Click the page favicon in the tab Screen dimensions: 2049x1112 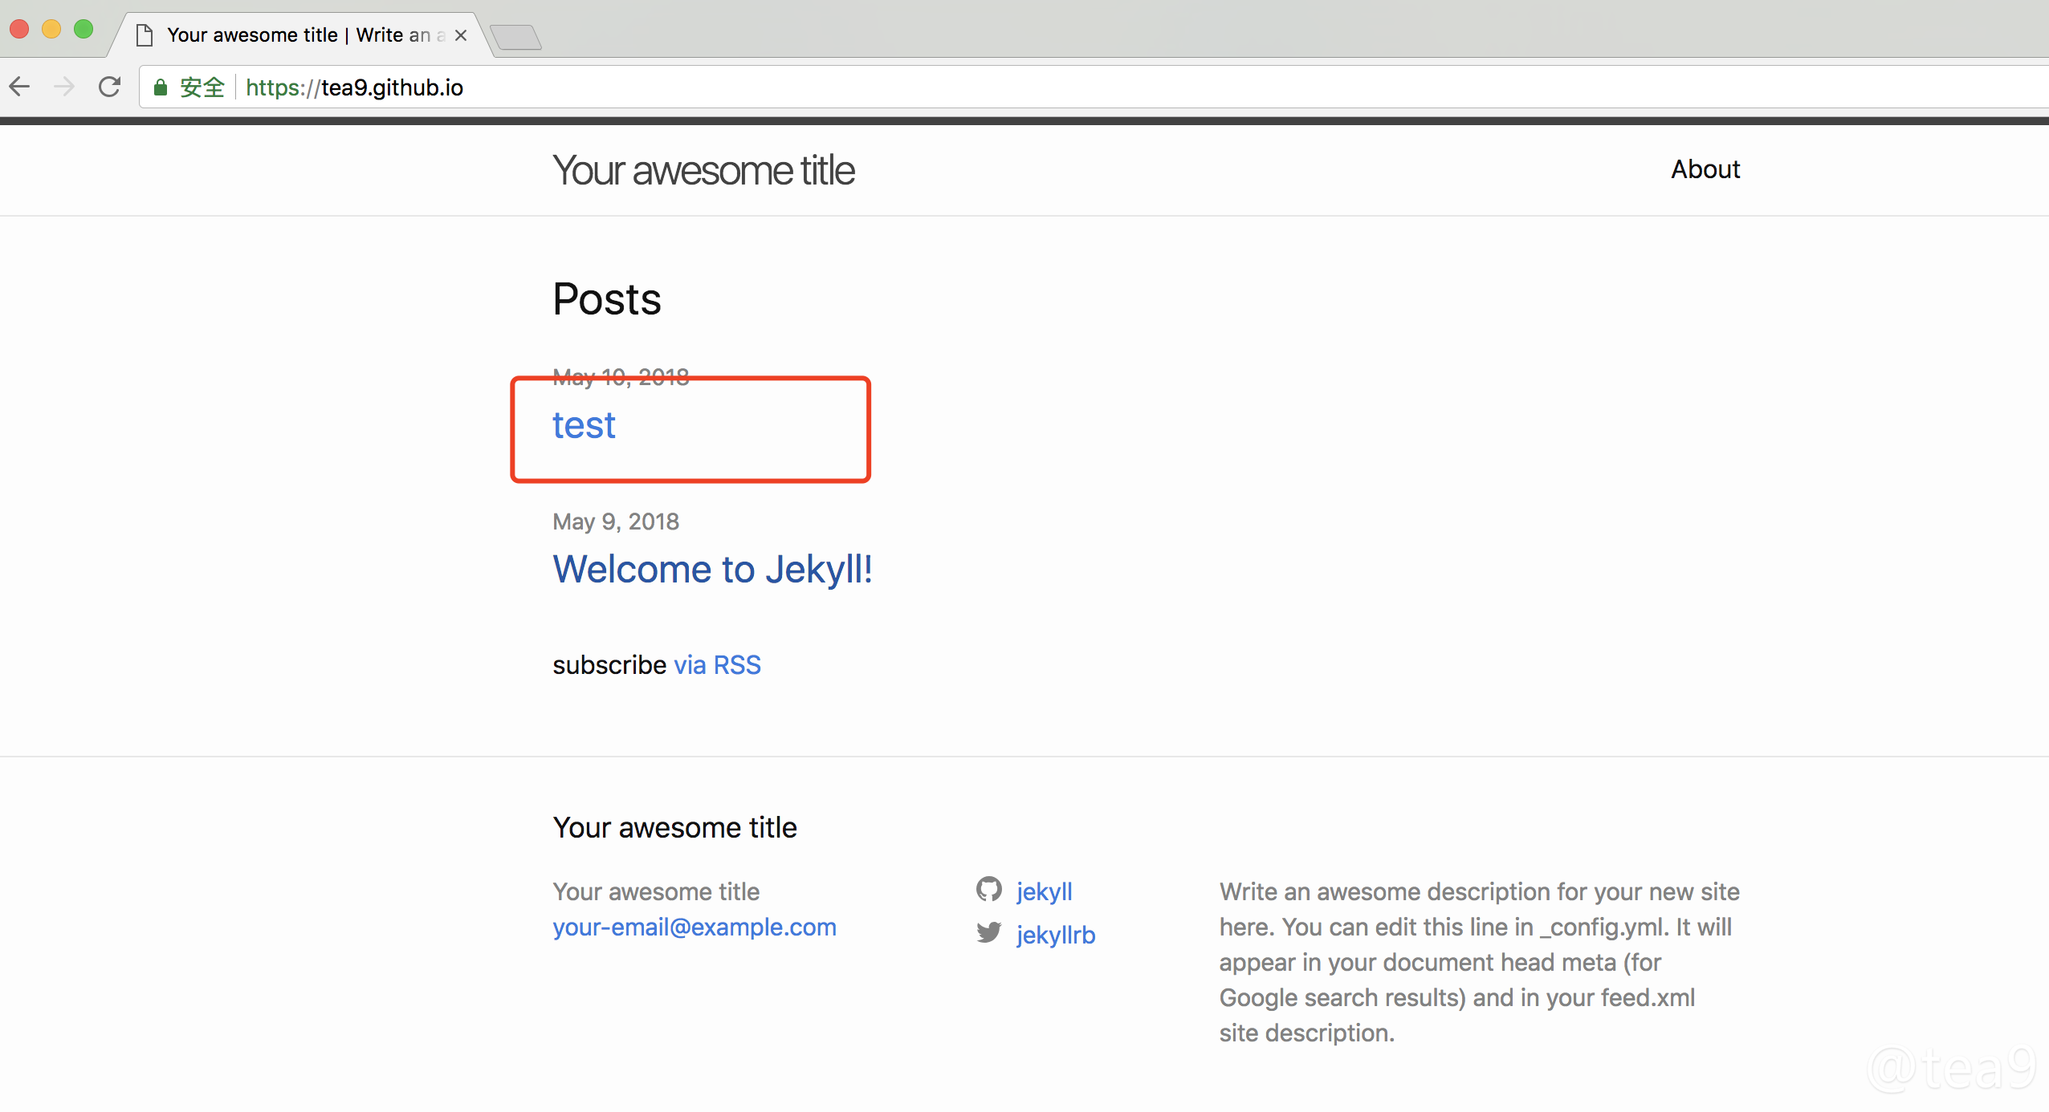[x=145, y=35]
